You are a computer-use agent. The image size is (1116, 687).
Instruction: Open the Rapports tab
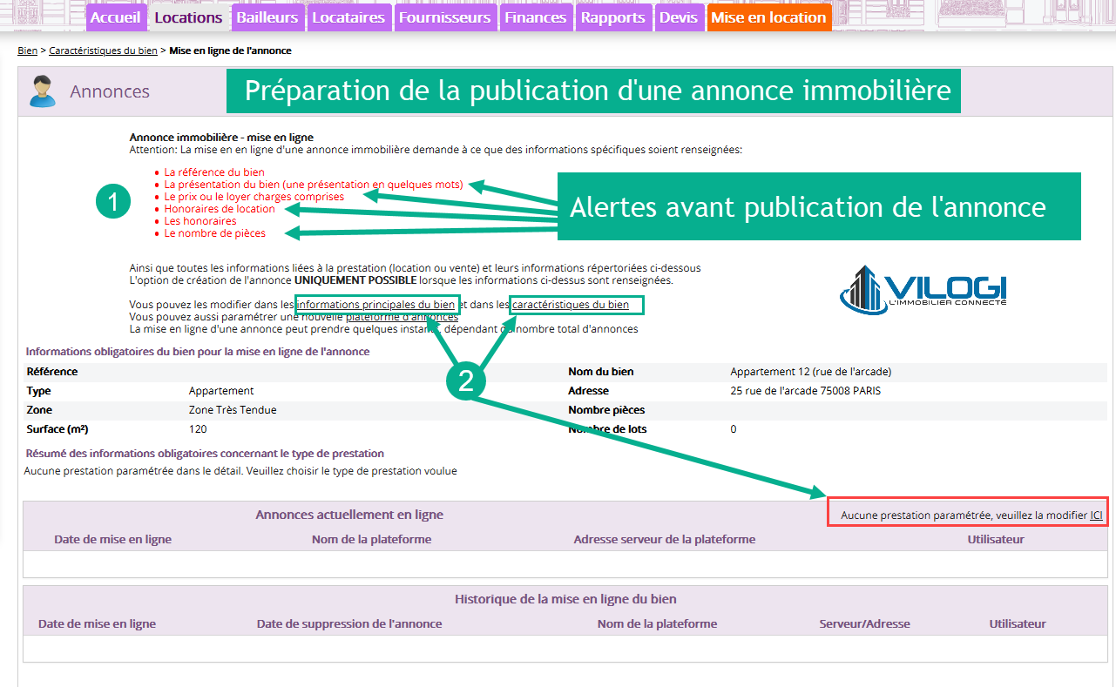pyautogui.click(x=613, y=17)
